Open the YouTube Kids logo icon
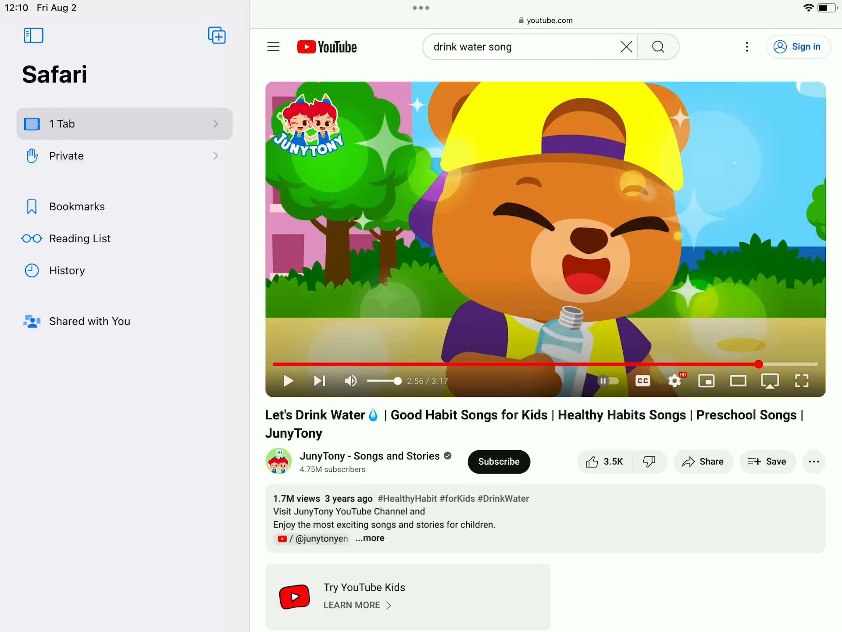Image resolution: width=842 pixels, height=632 pixels. [294, 596]
